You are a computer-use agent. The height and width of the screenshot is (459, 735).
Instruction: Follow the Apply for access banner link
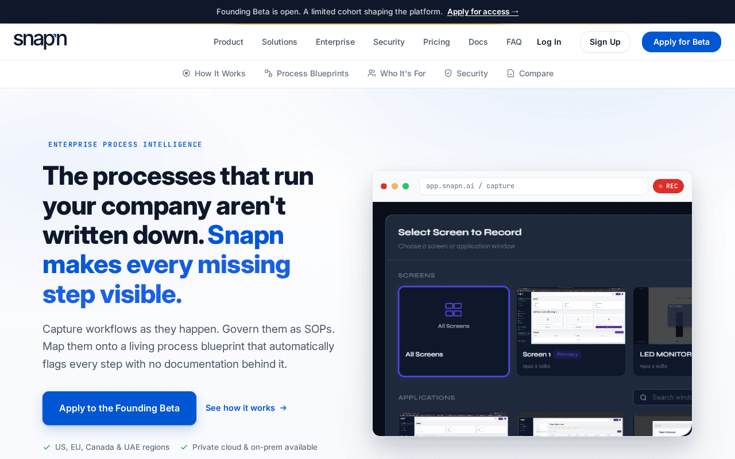(x=483, y=11)
